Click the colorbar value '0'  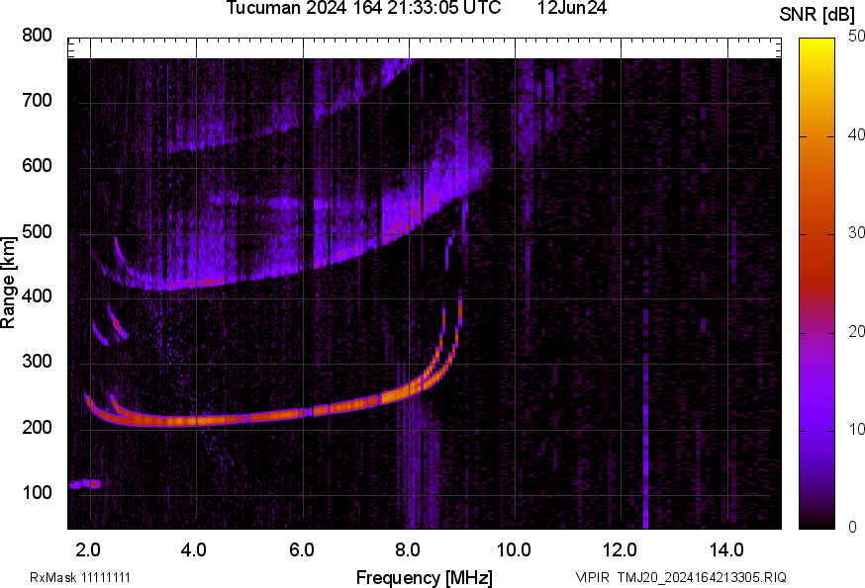tap(852, 528)
